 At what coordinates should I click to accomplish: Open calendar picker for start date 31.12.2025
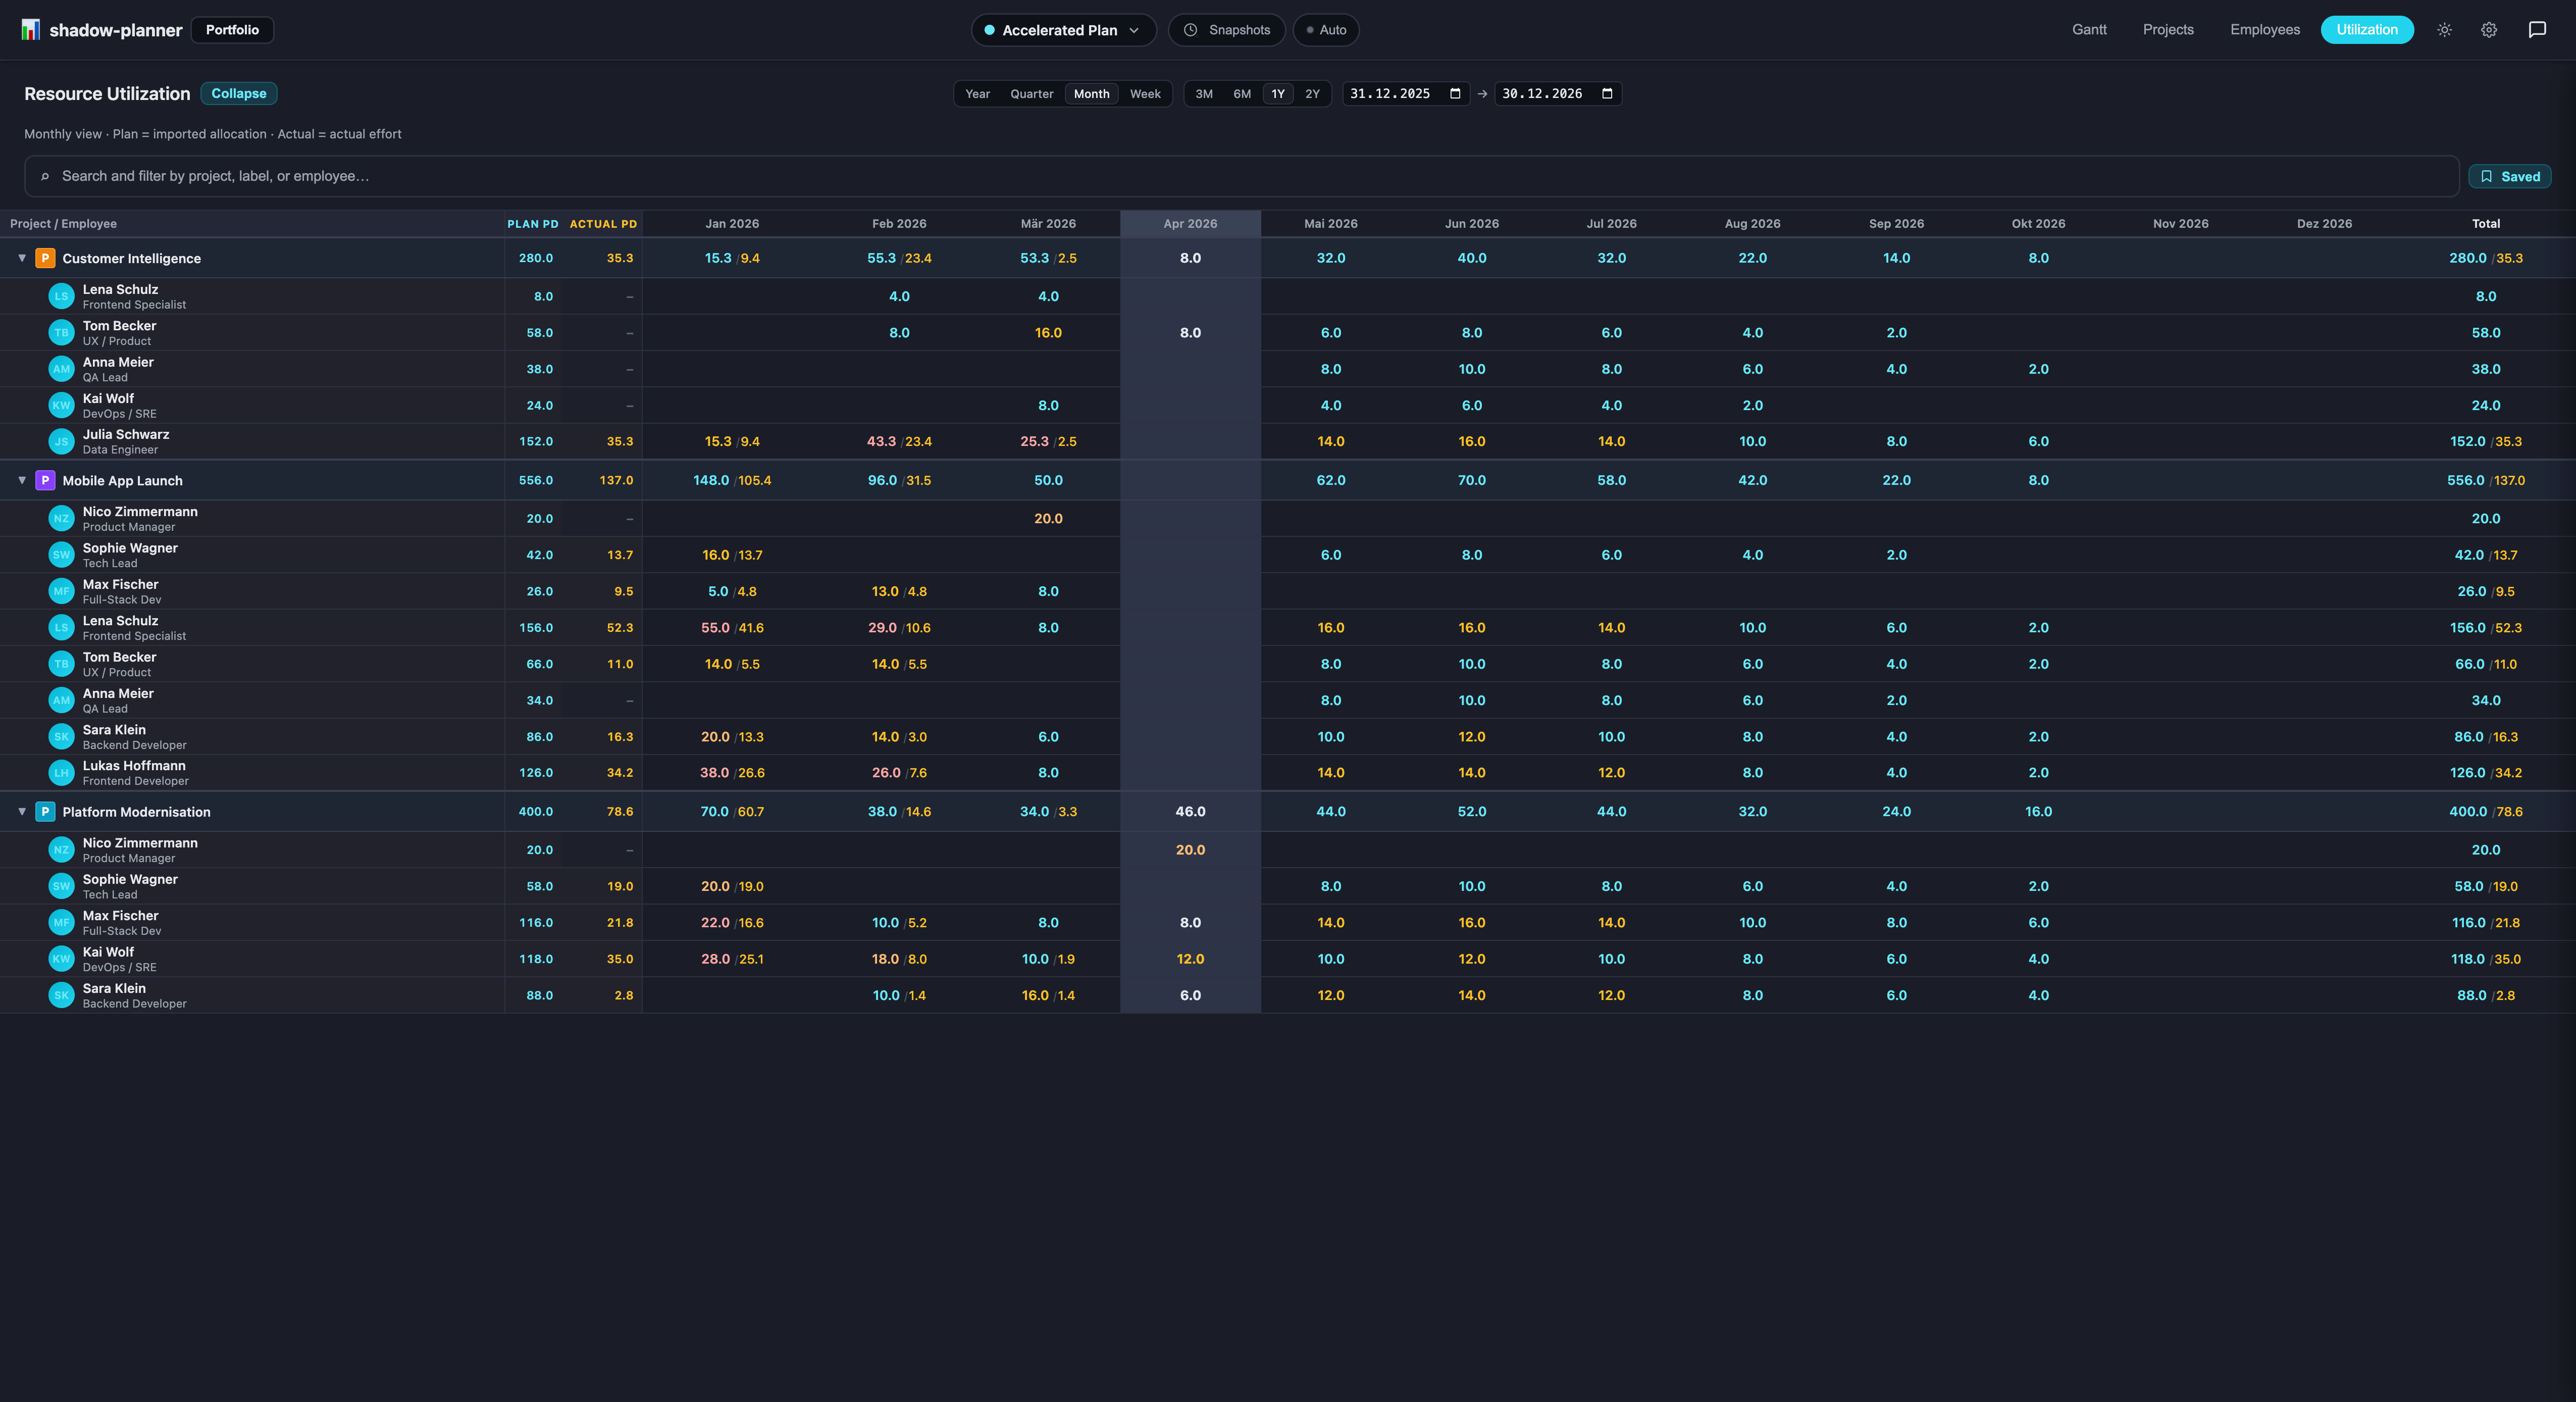click(1455, 94)
